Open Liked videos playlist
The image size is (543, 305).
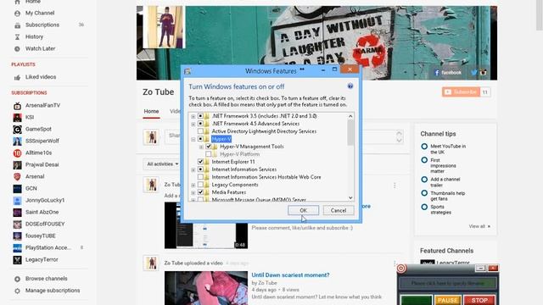[x=40, y=77]
